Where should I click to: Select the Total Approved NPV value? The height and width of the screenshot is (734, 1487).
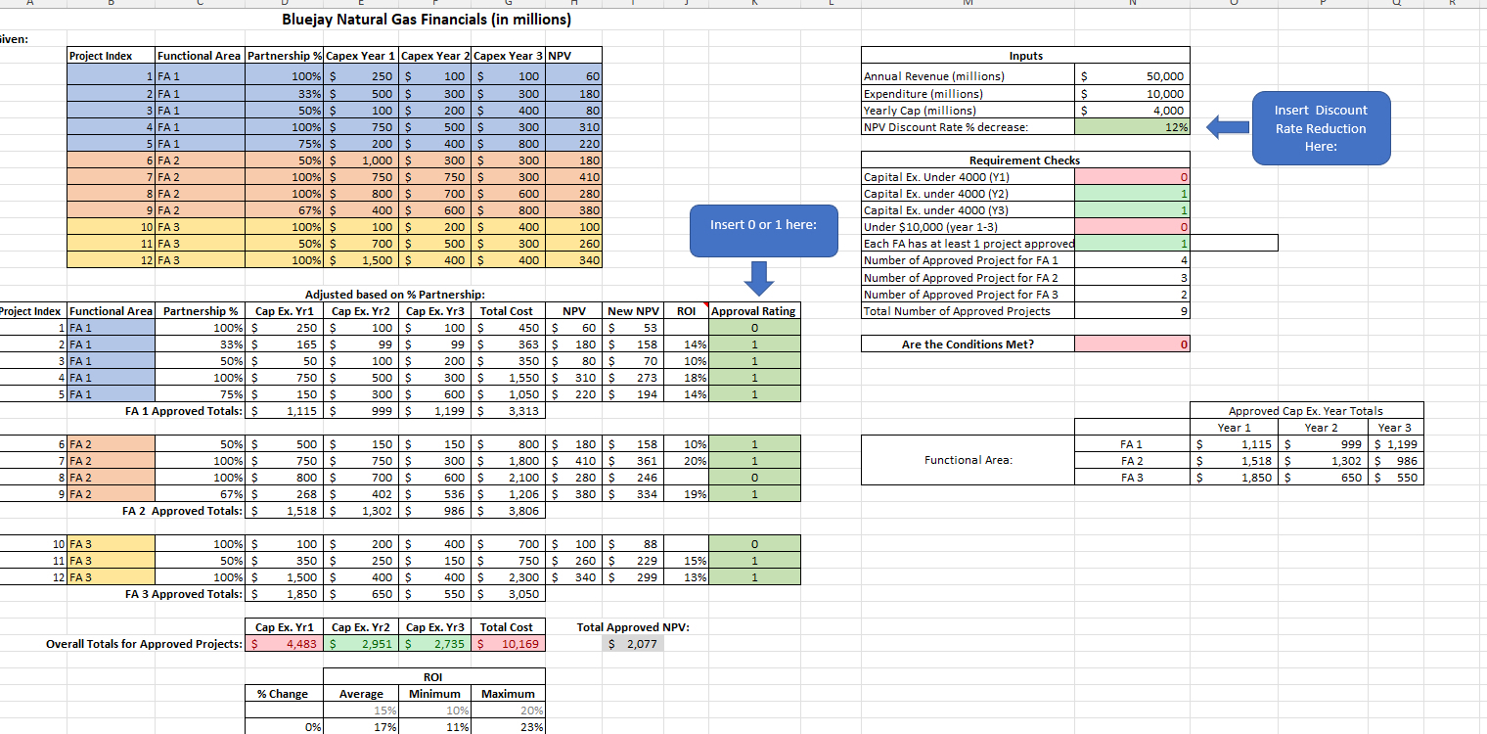(633, 643)
